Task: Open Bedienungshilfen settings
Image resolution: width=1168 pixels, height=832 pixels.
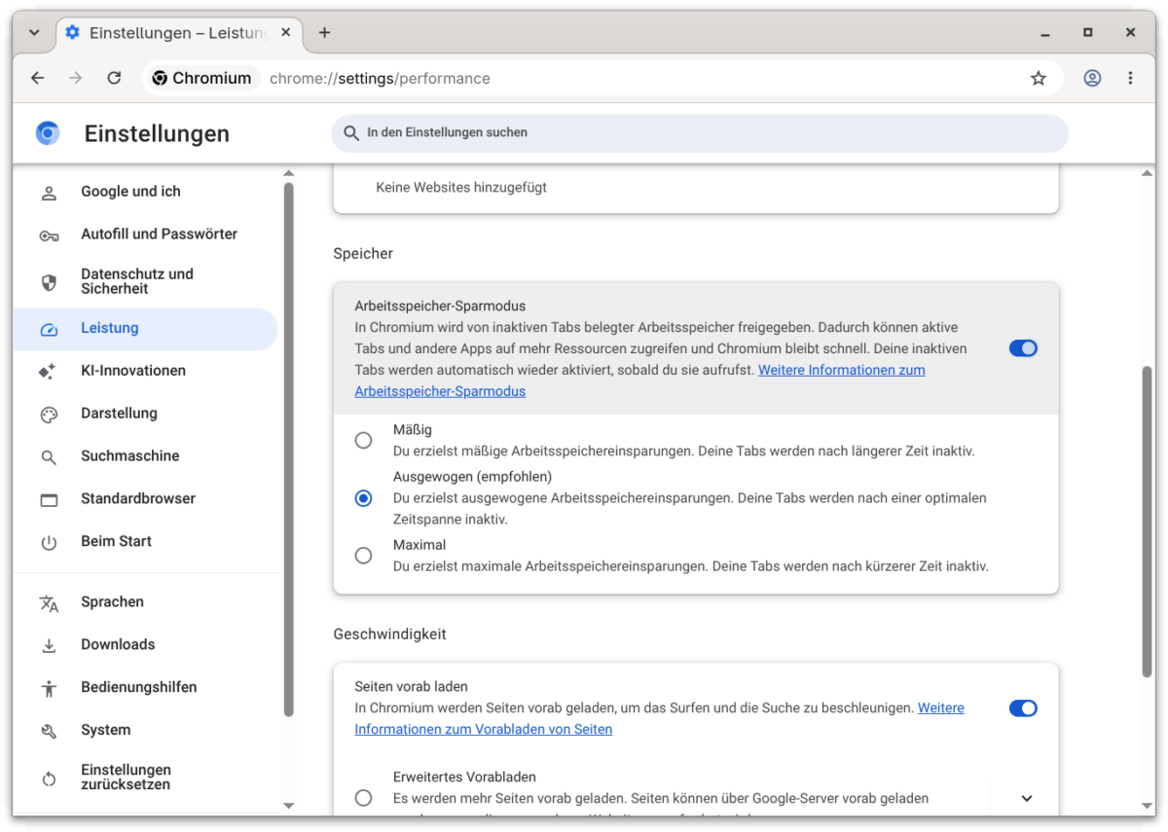Action: tap(146, 688)
